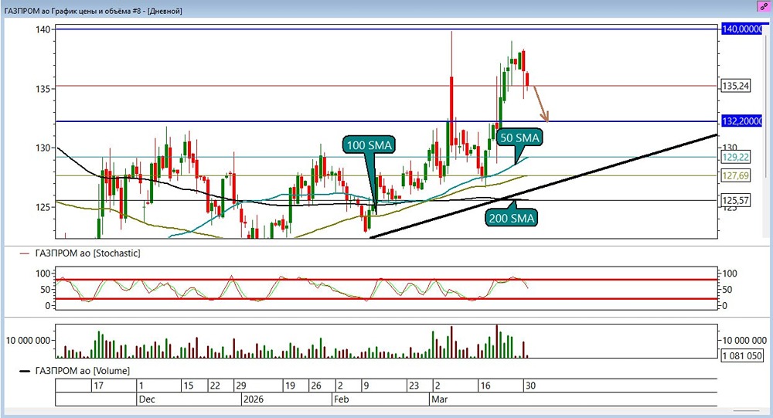Click the "Mar" month label on the time axis
The width and height of the screenshot is (773, 418).
pos(439,399)
